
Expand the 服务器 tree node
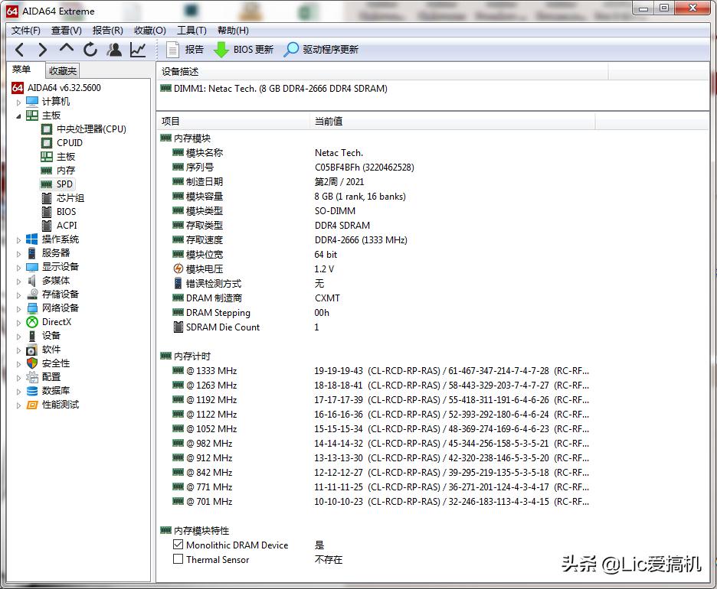pos(18,253)
